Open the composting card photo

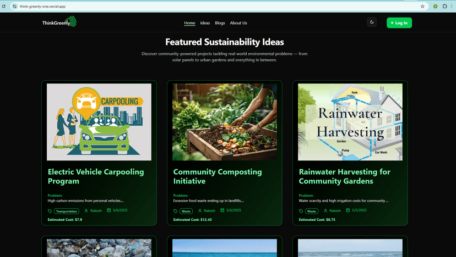pos(225,122)
